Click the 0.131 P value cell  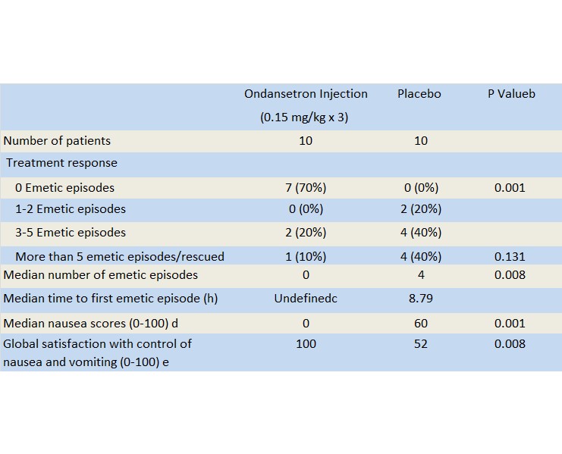pyautogui.click(x=510, y=256)
